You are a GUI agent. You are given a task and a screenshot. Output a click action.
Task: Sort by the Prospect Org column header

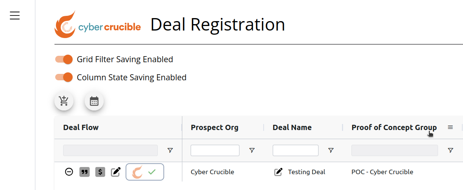[214, 127]
